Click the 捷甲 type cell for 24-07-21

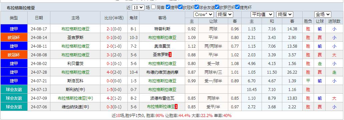click(x=14, y=81)
